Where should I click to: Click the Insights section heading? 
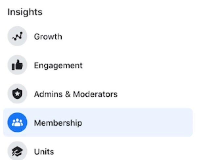25,12
